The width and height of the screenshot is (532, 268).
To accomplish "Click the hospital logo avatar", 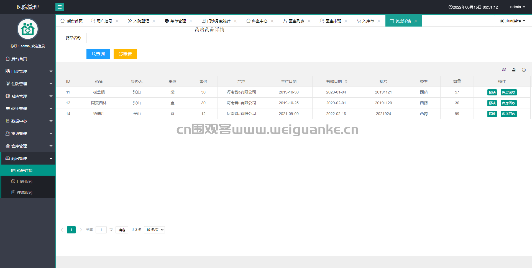I will (x=28, y=29).
